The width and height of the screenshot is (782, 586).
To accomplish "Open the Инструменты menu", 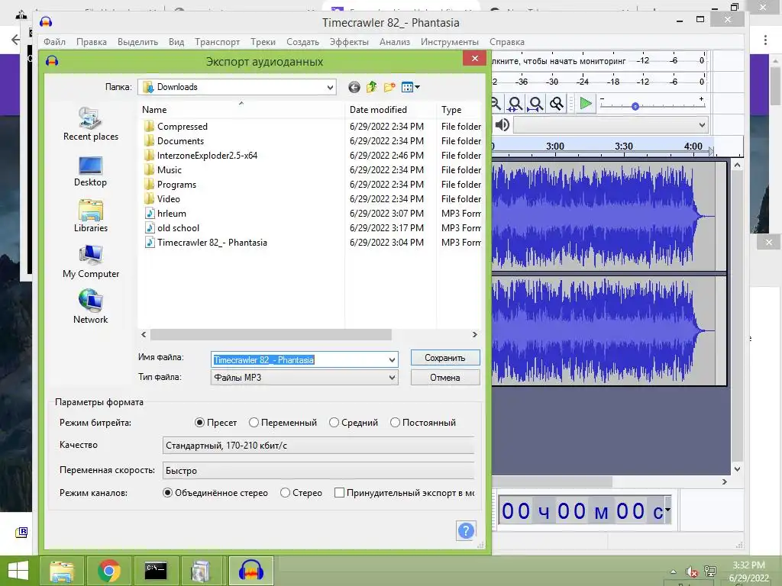I will click(449, 42).
